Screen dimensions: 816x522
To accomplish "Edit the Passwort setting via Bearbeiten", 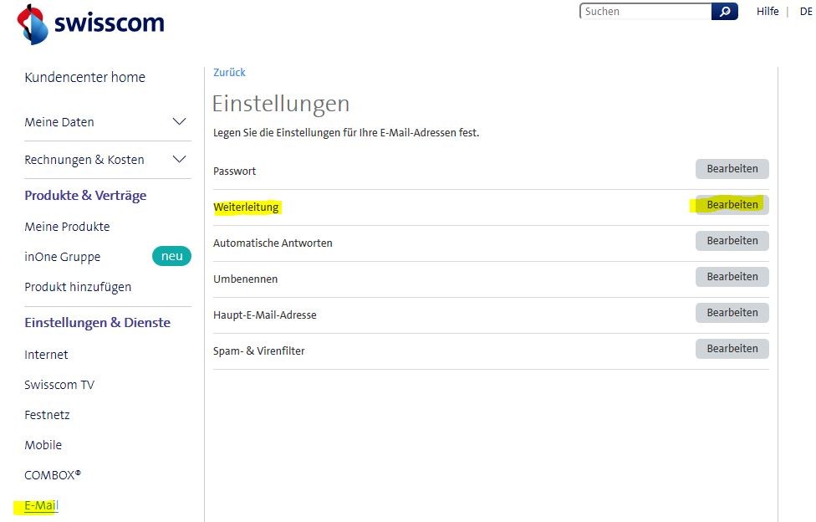I will pos(732,168).
